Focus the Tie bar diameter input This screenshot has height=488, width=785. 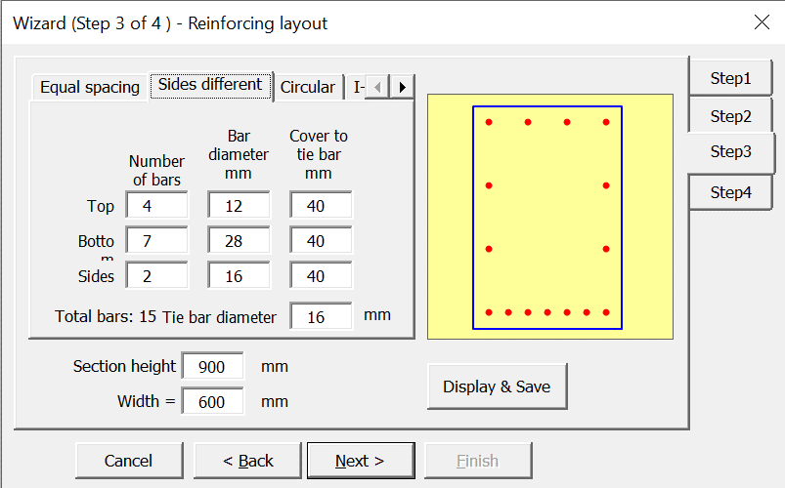pos(321,316)
